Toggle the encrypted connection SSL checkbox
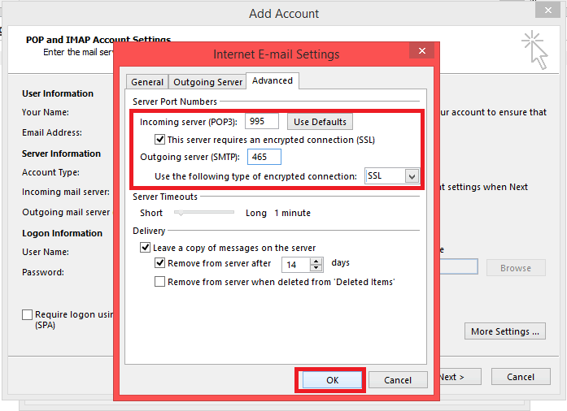The image size is (567, 411). 159,140
